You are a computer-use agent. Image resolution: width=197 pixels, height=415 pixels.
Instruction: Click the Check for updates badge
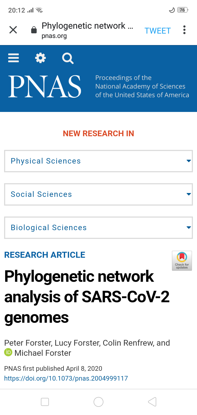tap(182, 261)
